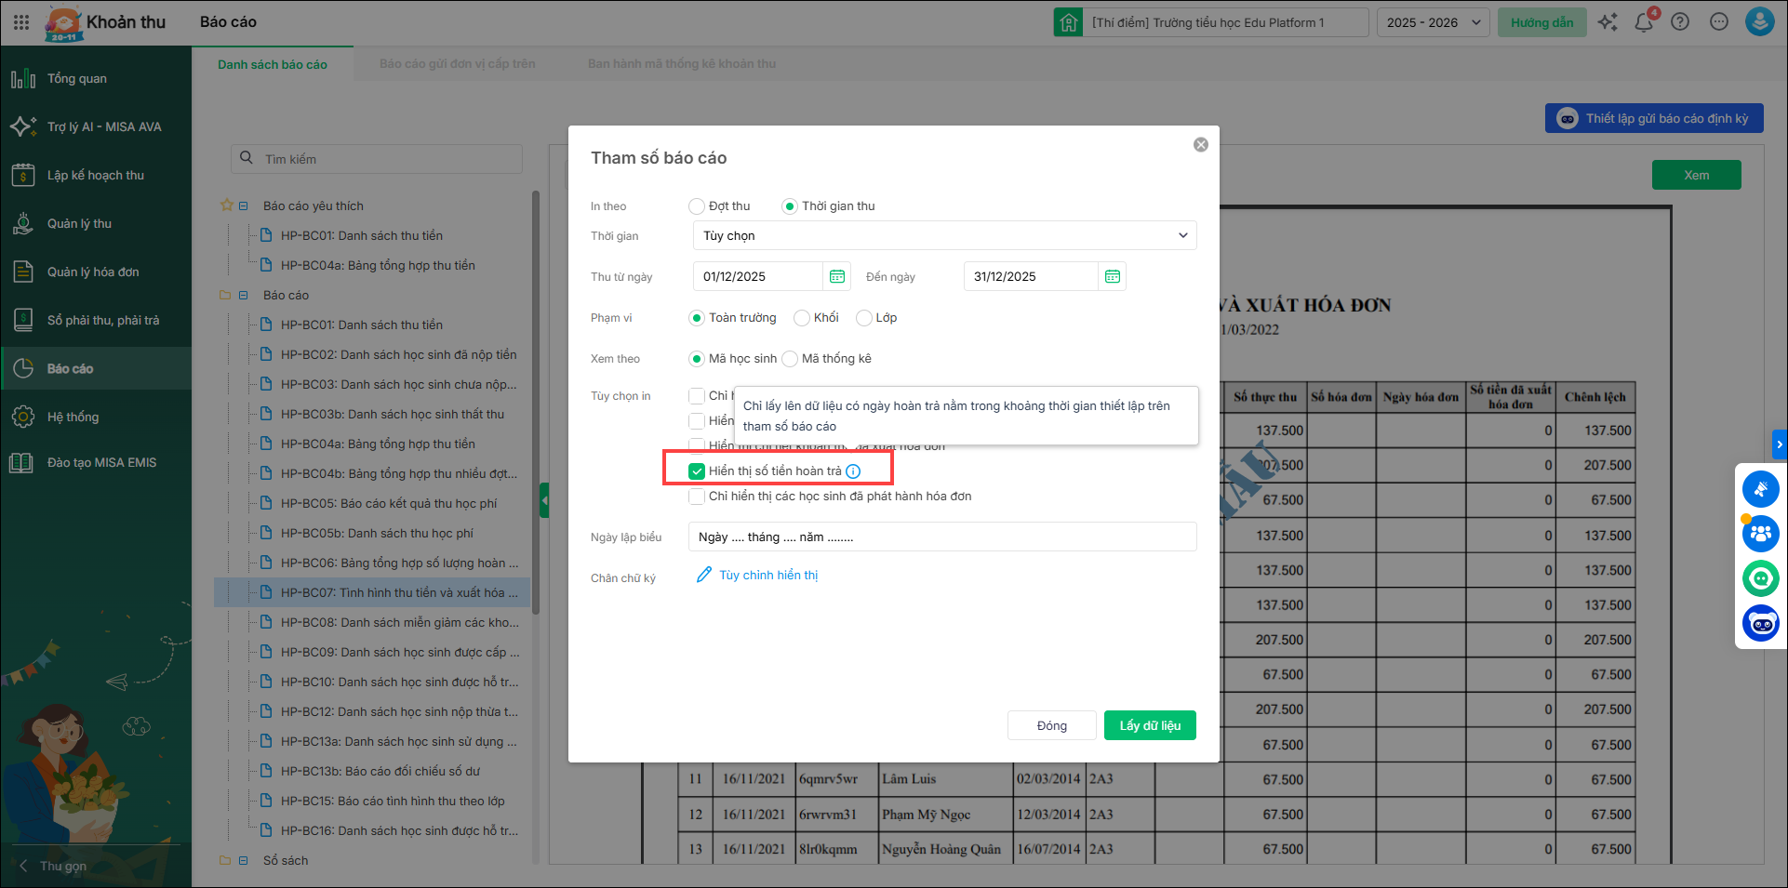Click Thiết lập gửi báo cáo định kỳ
This screenshot has width=1788, height=888.
1654,118
